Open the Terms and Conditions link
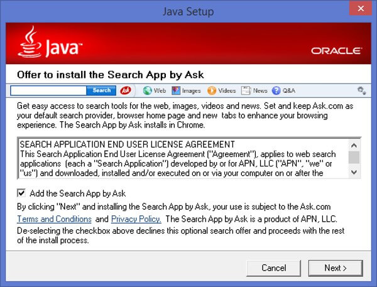The width and height of the screenshot is (377, 287). tap(54, 219)
